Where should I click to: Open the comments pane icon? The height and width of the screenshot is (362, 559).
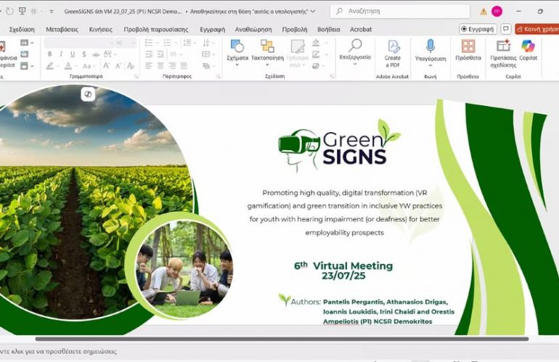tap(506, 29)
